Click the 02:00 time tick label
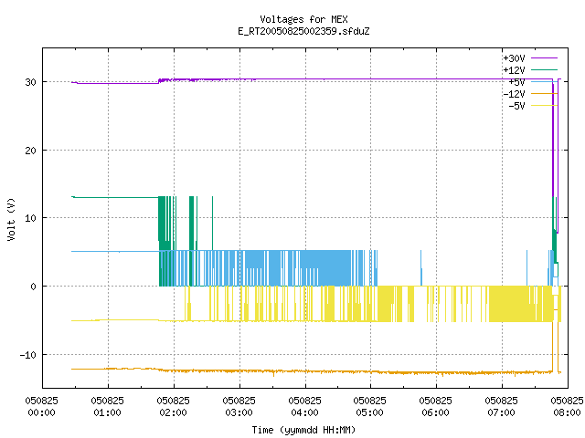This screenshot has width=585, height=438. tap(173, 412)
